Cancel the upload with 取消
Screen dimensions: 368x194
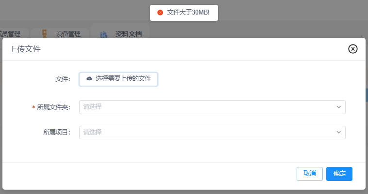tap(310, 174)
